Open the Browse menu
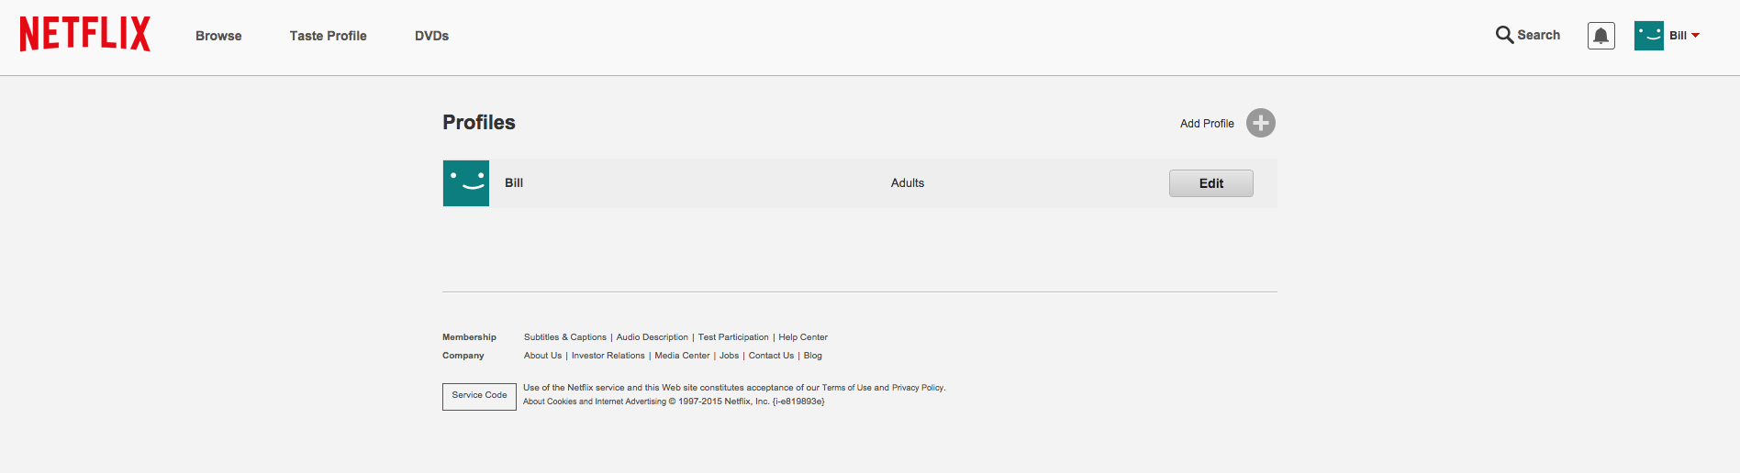This screenshot has height=473, width=1740. (x=218, y=36)
